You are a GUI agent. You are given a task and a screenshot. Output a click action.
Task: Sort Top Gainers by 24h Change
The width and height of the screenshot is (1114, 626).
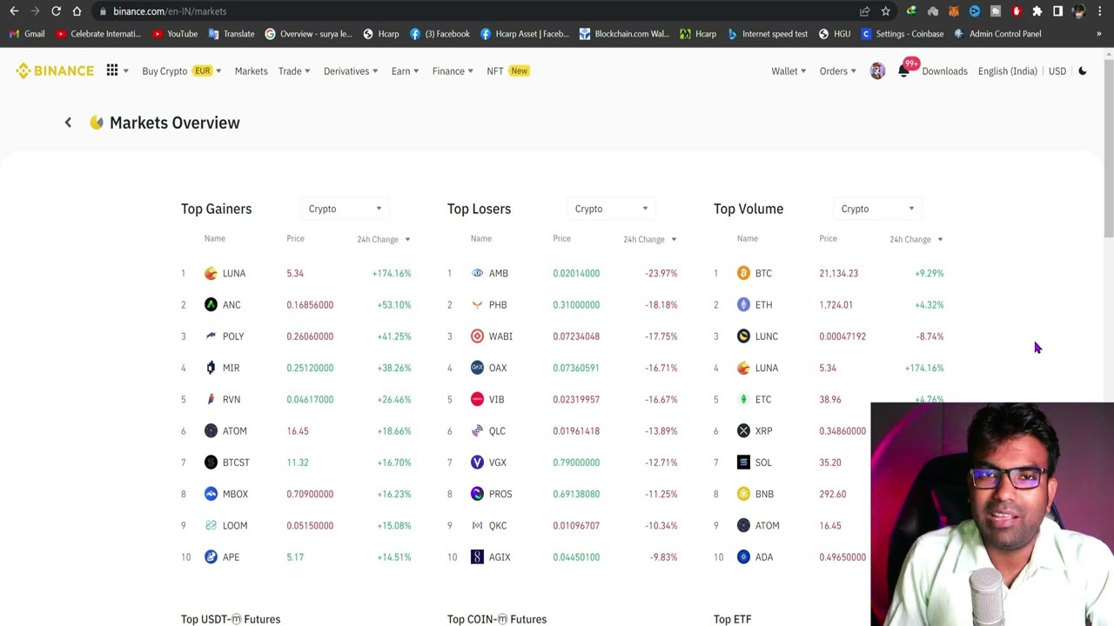383,239
